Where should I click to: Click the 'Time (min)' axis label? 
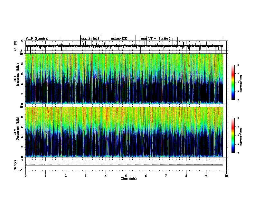click(129, 179)
